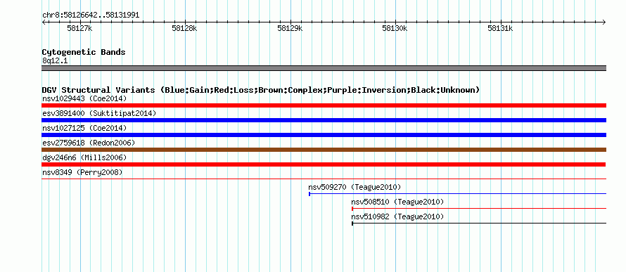Click the 58131k ruler tick label
This screenshot has width=626, height=272.
500,28
